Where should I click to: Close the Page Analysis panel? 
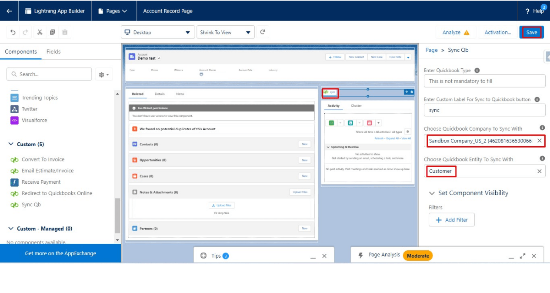534,256
